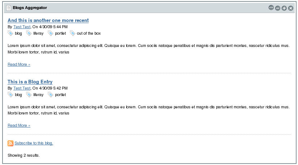
Task: Open 'And this is another one more recent' post
Action: pyautogui.click(x=48, y=21)
